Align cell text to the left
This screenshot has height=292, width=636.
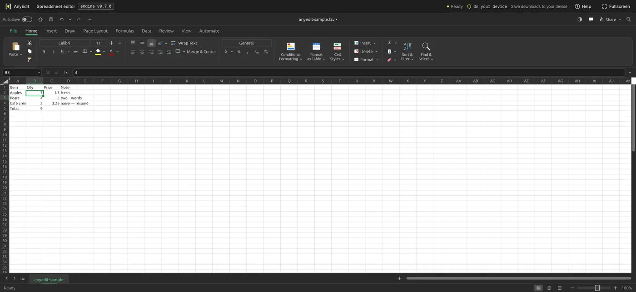[x=133, y=52]
